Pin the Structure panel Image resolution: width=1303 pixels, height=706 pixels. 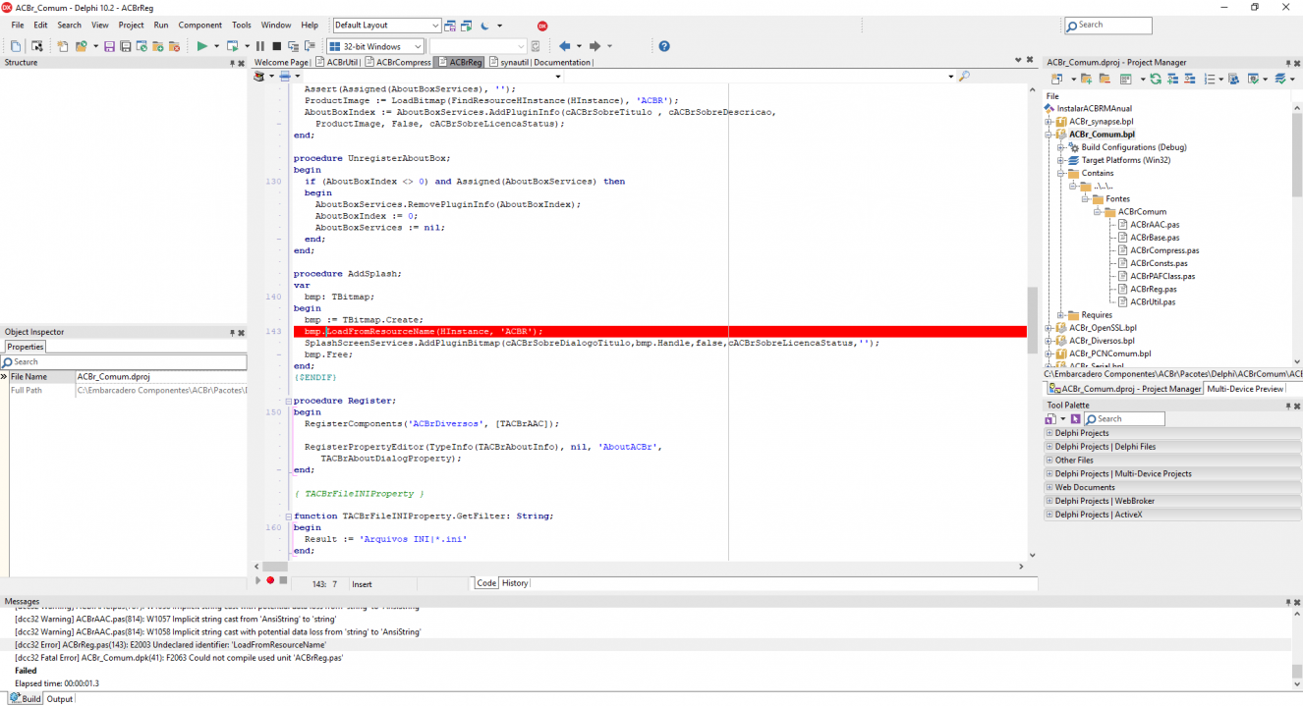coord(233,63)
